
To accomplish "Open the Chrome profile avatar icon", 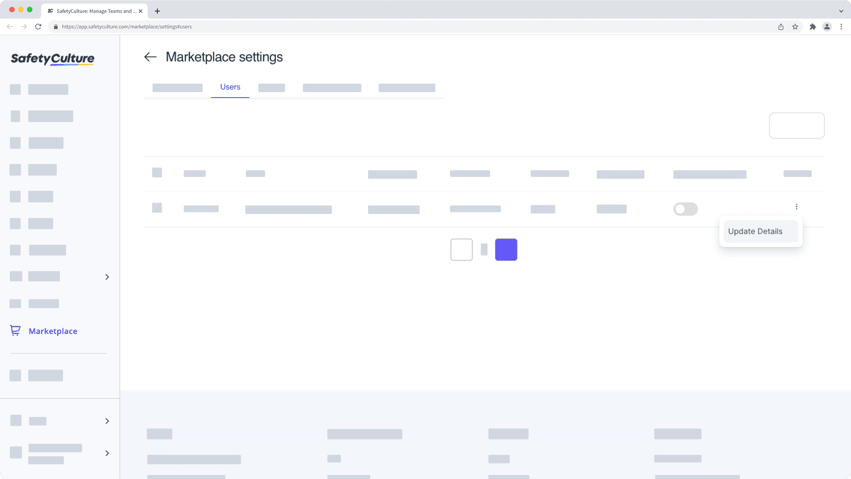I will pyautogui.click(x=827, y=27).
